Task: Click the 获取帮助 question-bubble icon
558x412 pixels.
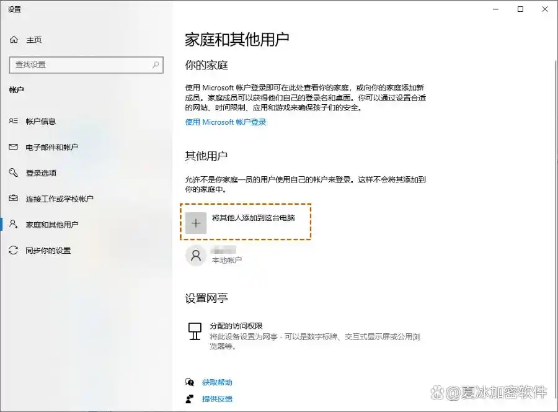Action: pyautogui.click(x=190, y=383)
